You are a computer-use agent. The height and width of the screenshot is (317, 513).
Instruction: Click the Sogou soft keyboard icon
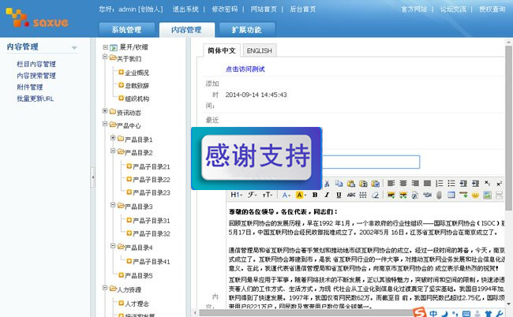pyautogui.click(x=466, y=314)
